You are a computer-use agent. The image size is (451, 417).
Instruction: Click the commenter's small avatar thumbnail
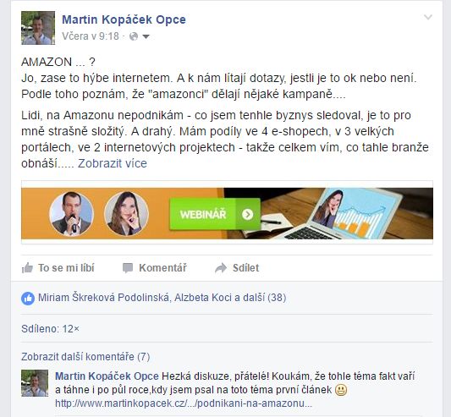pyautogui.click(x=35, y=383)
